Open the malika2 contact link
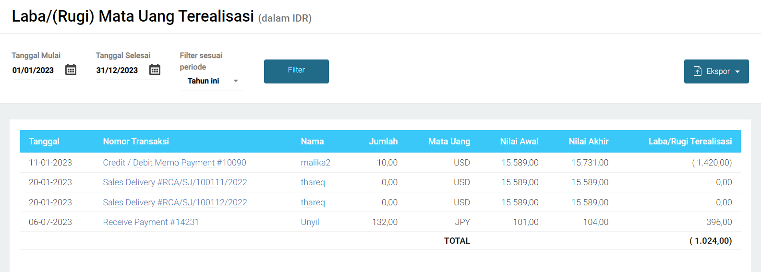This screenshot has height=272, width=761. pos(315,163)
